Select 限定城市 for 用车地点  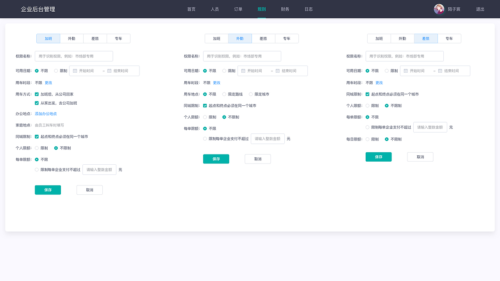tap(250, 94)
